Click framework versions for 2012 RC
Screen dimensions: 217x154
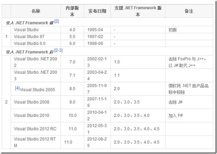138,129
